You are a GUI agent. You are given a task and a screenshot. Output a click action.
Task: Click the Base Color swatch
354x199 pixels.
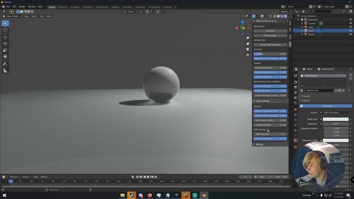coord(336,119)
